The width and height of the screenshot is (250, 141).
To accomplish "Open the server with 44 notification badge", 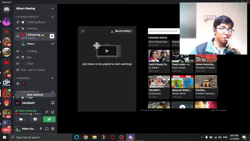I will point(7,42).
